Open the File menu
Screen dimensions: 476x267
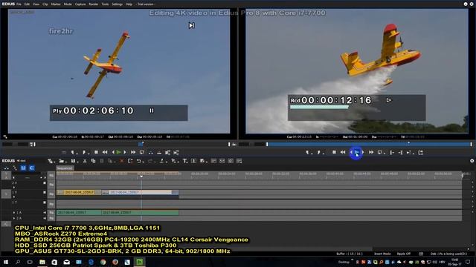[x=19, y=4]
